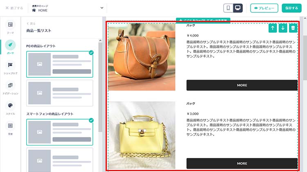The width and height of the screenshot is (307, 172).
Task: Open the 背景 background sidebar icon
Action: point(10,126)
